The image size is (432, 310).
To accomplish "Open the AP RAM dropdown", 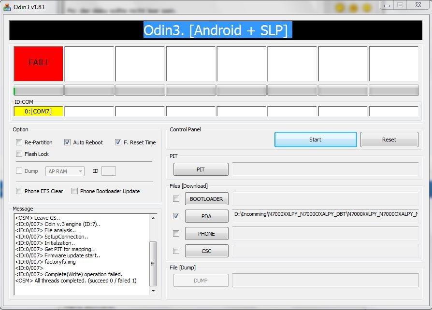I will (65, 171).
